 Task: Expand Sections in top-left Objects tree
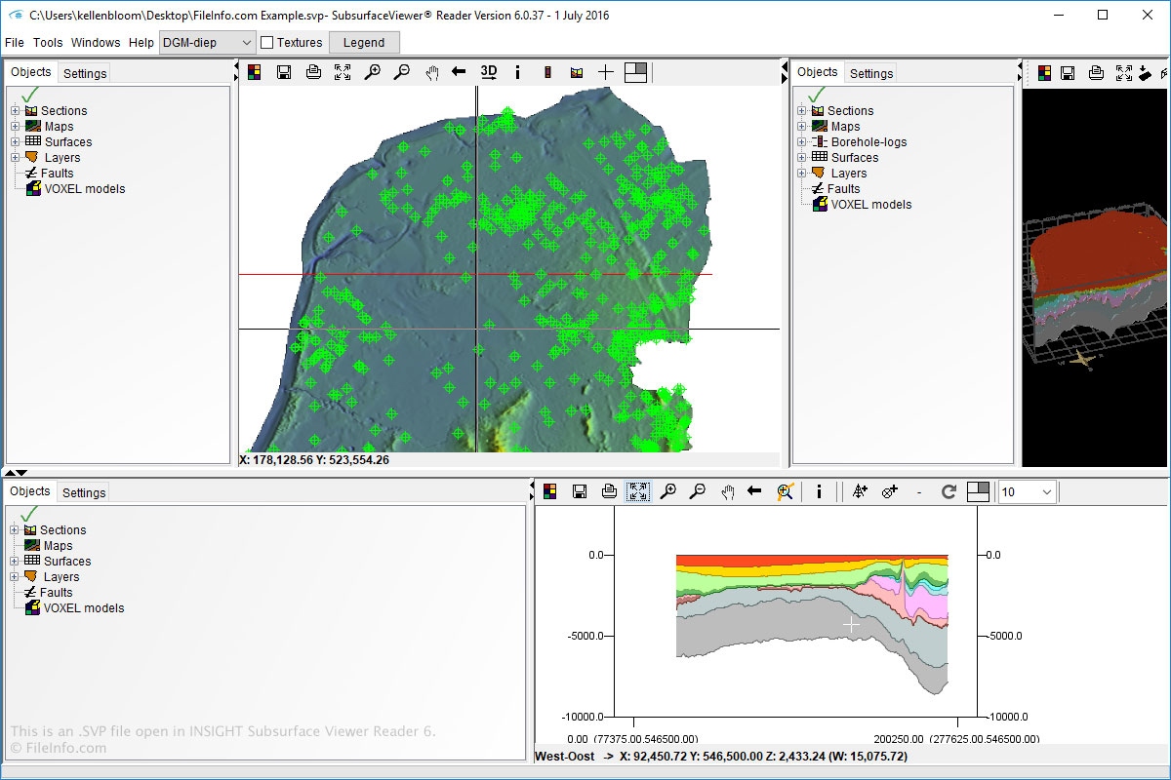pyautogui.click(x=16, y=110)
